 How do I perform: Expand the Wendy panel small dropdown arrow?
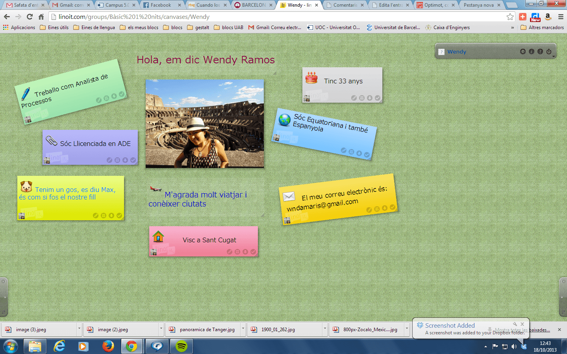(554, 57)
